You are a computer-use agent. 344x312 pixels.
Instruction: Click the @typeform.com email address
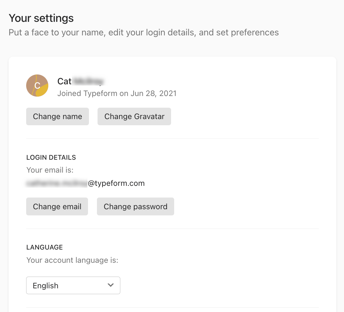coord(116,183)
